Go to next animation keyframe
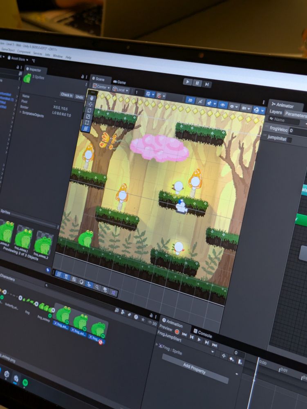This screenshot has height=409, width=307. (x=207, y=342)
